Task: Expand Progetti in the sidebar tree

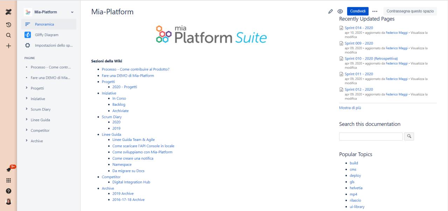Action: (27, 88)
